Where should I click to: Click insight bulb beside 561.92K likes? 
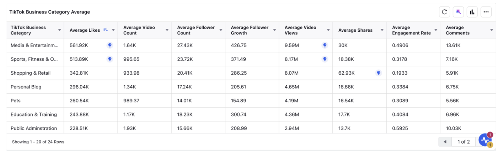[110, 45]
